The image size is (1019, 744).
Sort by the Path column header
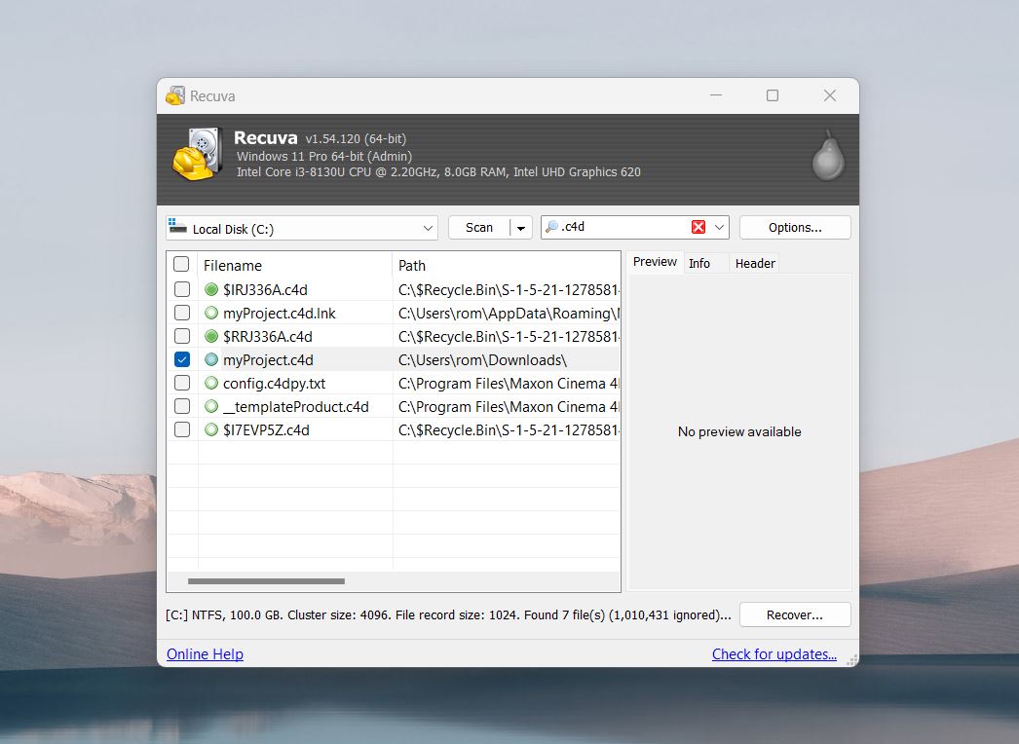pyautogui.click(x=507, y=265)
